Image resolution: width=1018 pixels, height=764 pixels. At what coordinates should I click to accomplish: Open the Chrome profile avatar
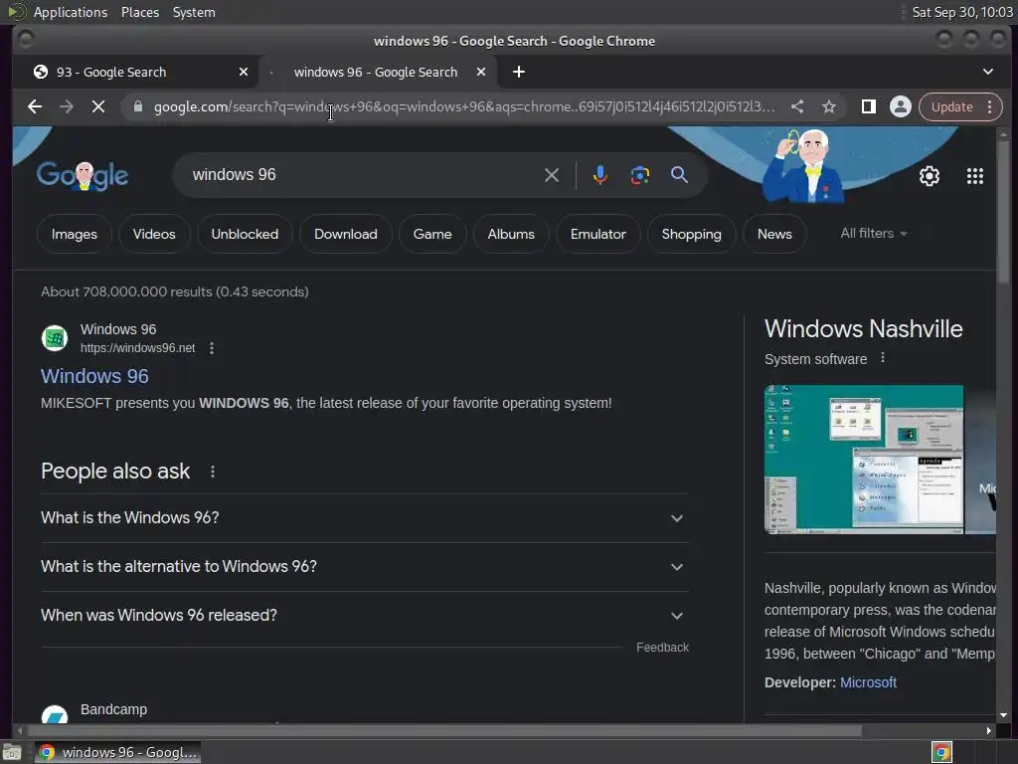point(901,106)
